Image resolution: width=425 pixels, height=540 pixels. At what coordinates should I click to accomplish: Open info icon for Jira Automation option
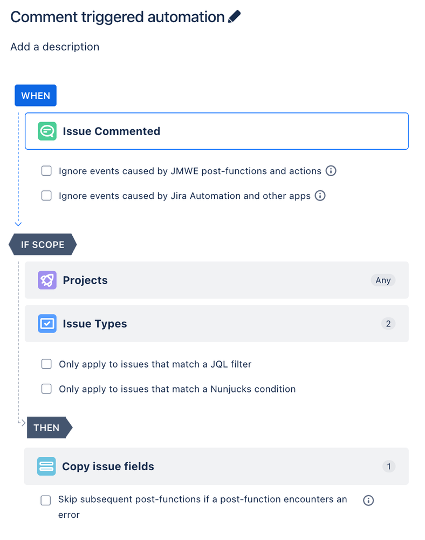(320, 196)
